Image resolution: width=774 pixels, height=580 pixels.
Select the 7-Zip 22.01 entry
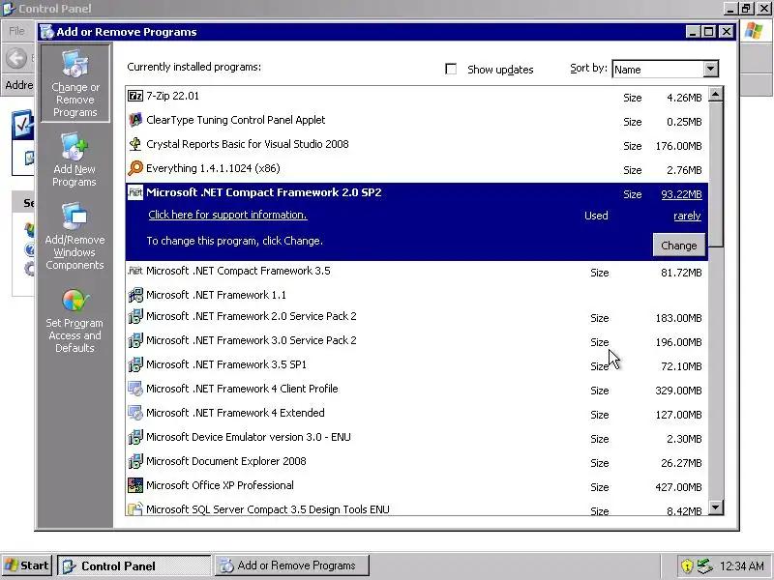pyautogui.click(x=417, y=97)
